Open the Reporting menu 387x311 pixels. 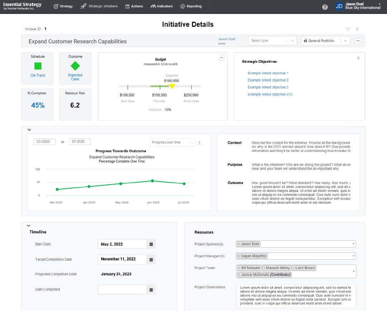tap(191, 6)
